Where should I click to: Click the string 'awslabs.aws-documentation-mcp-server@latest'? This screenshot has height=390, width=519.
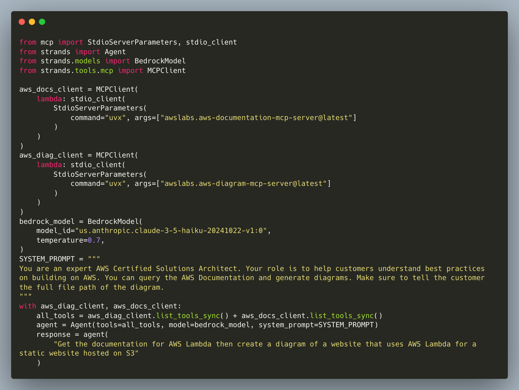coord(256,118)
